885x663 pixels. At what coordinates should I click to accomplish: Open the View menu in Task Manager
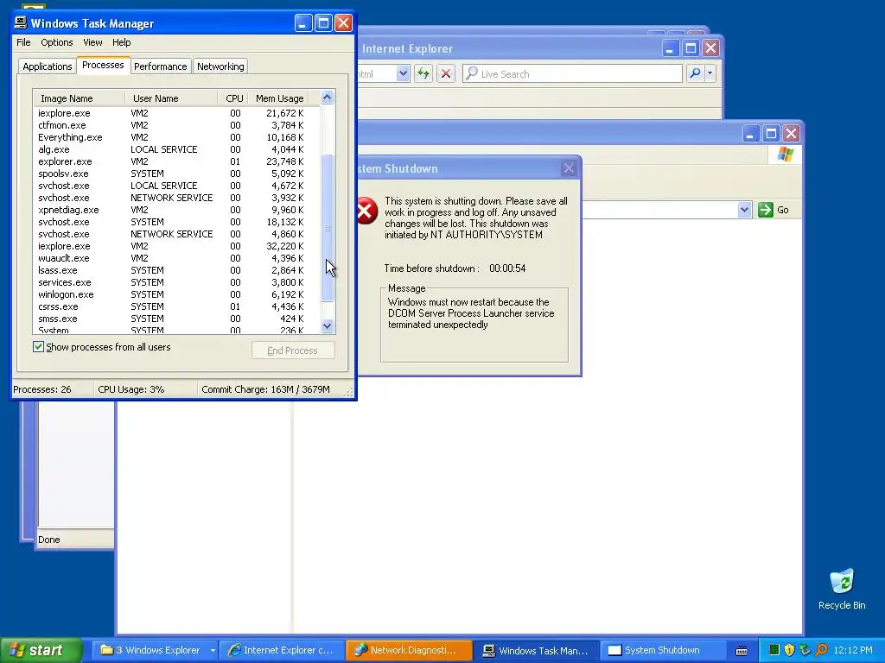[92, 42]
